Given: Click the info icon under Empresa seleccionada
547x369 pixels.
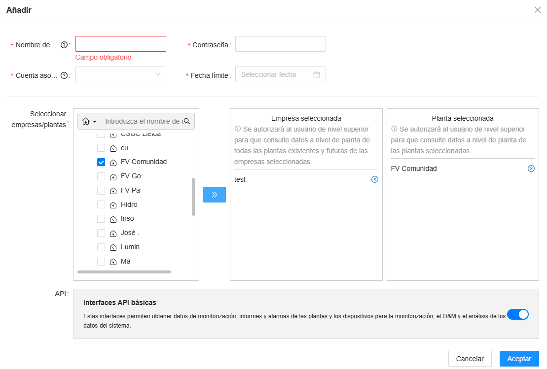Looking at the screenshot, I should coord(238,129).
